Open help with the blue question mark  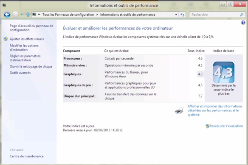coord(243,23)
